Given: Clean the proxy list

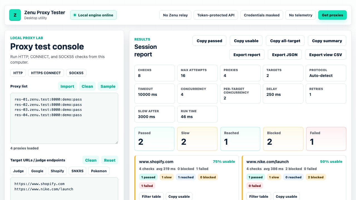Looking at the screenshot, I should pos(87,86).
